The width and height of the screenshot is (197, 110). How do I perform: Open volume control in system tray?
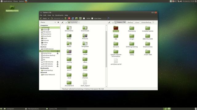(181, 1)
